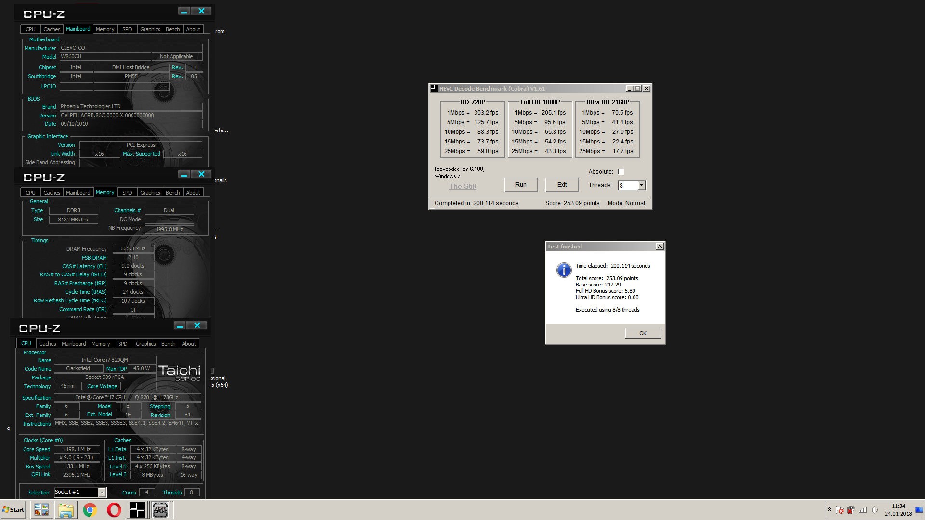The height and width of the screenshot is (520, 925).
Task: Switch to Bench tab in Memory CPU-Z window
Action: [172, 193]
